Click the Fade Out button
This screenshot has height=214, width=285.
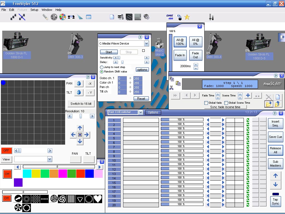point(195,55)
